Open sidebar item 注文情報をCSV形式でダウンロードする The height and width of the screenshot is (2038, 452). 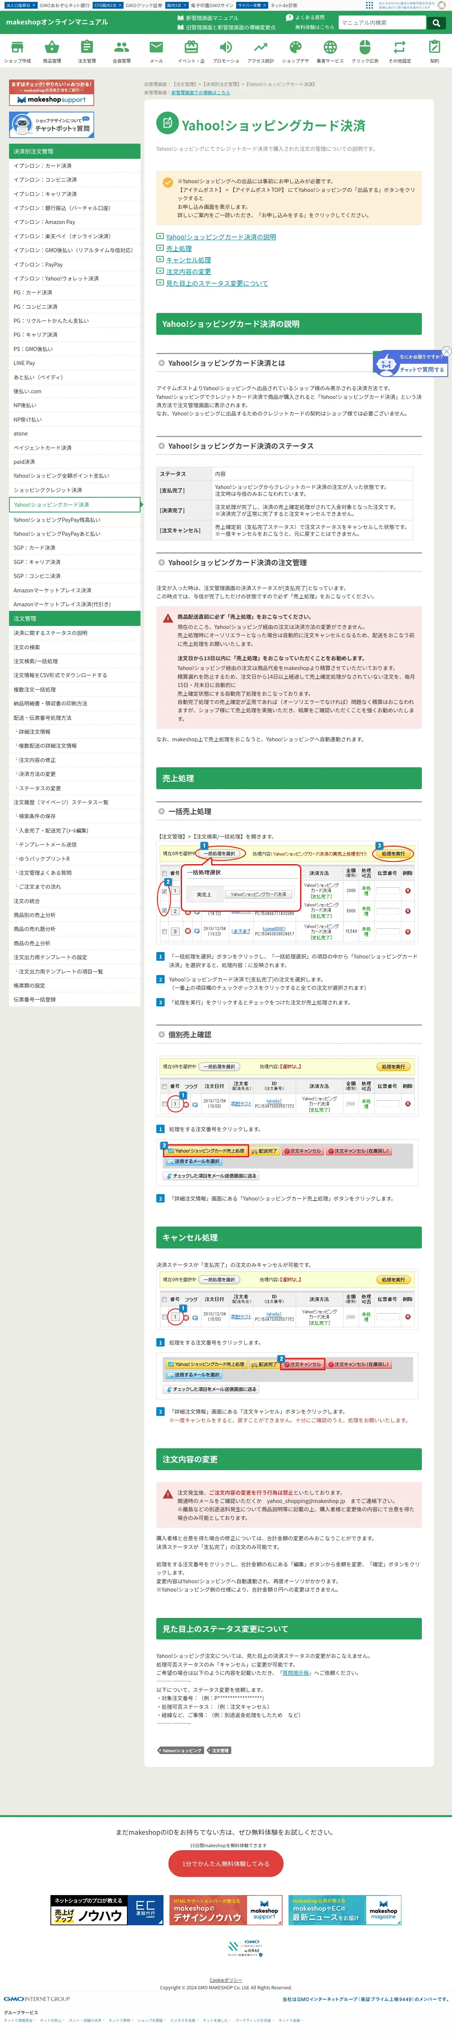(74, 675)
